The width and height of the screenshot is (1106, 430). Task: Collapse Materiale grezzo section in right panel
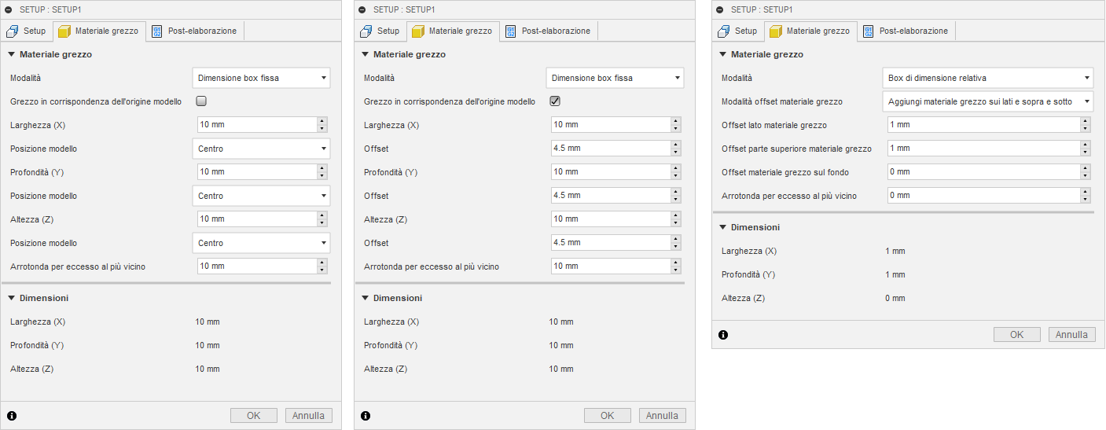[x=723, y=55]
